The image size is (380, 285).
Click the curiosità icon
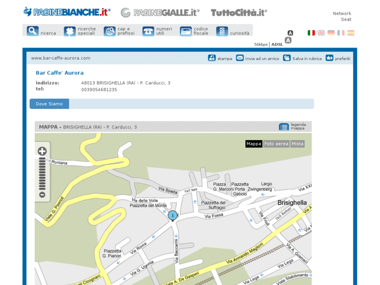tap(222, 31)
